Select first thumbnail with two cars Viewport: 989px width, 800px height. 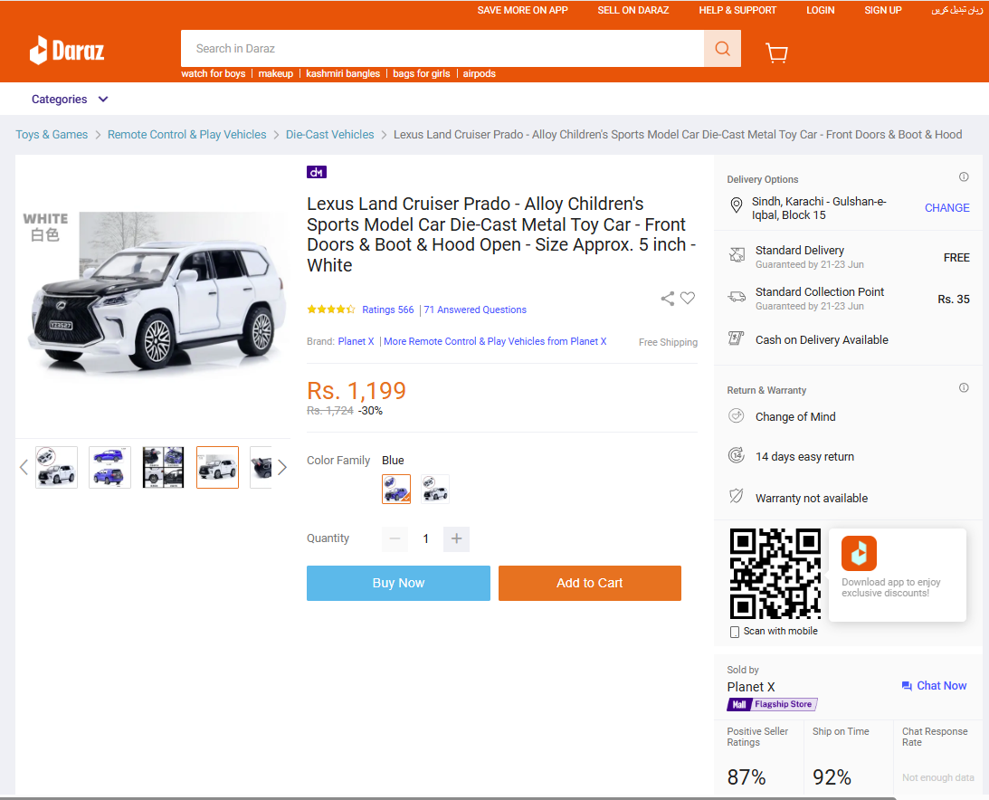click(x=57, y=468)
